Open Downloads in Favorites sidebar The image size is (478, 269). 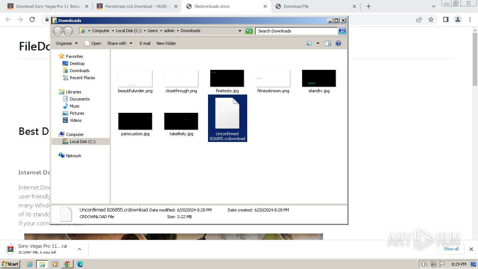coord(76,71)
